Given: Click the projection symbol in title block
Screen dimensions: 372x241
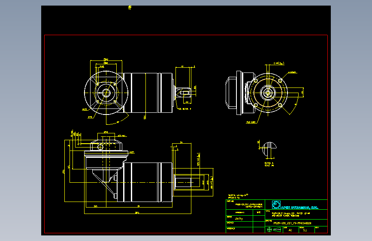Looking at the screenshot, I should point(274,229).
